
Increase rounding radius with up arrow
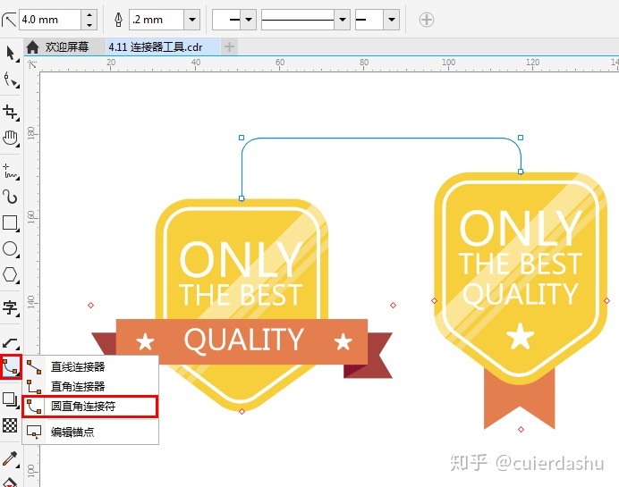point(89,15)
